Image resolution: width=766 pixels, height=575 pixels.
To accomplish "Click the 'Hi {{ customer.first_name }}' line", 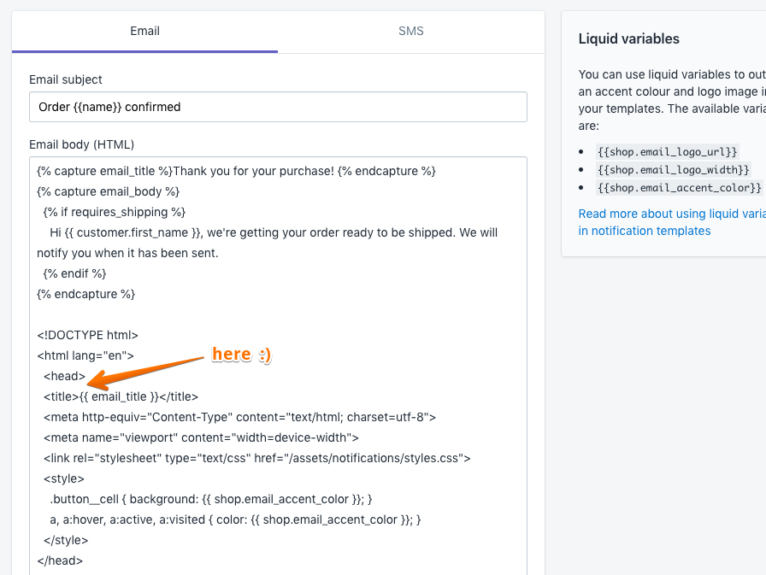I will [x=274, y=233].
